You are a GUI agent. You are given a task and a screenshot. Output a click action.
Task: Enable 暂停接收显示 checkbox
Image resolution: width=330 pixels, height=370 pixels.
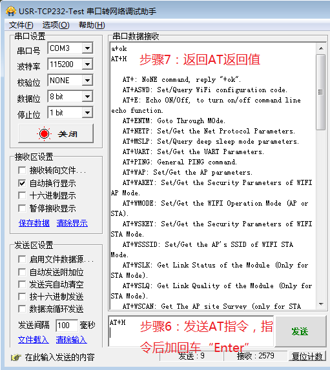(22, 208)
